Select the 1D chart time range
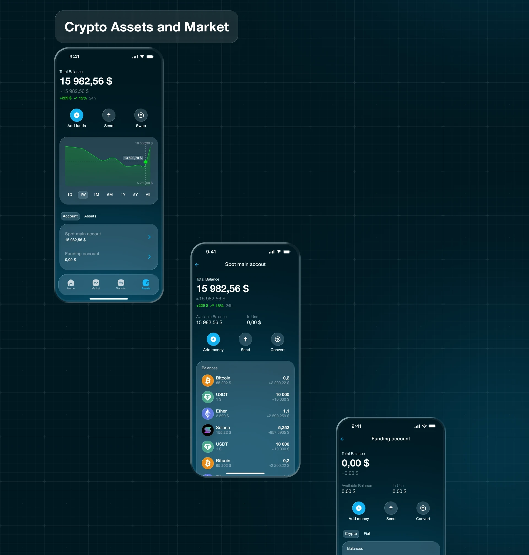The width and height of the screenshot is (529, 555). click(70, 195)
